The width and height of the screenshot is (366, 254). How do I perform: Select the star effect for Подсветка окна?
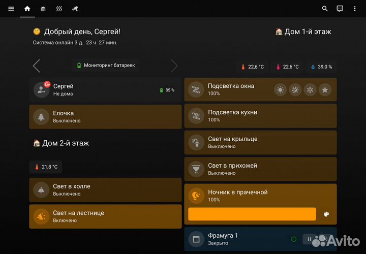(x=325, y=90)
